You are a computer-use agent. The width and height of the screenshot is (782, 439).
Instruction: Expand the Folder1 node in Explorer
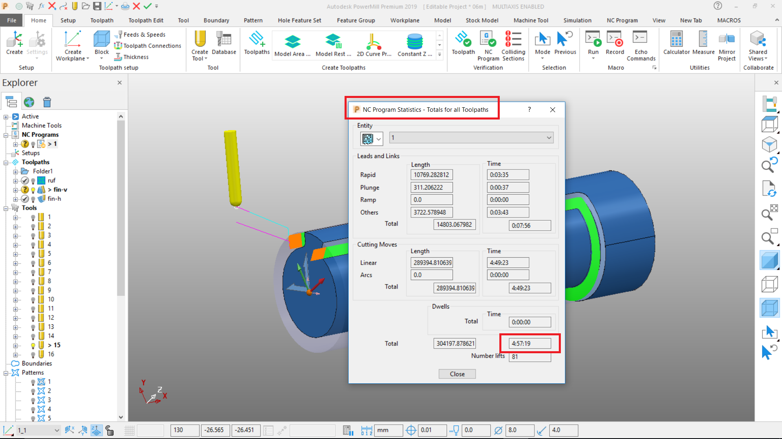click(x=16, y=171)
